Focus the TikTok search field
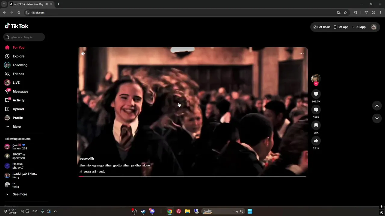 (24, 37)
